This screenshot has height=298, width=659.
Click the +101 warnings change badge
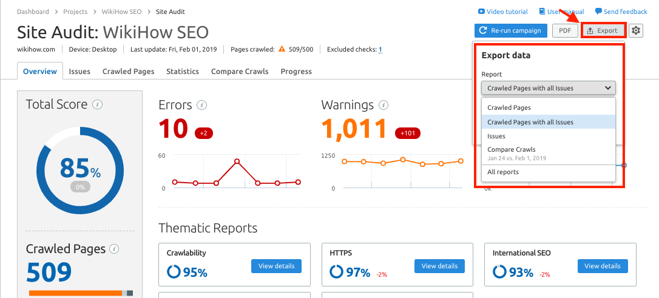coord(408,134)
